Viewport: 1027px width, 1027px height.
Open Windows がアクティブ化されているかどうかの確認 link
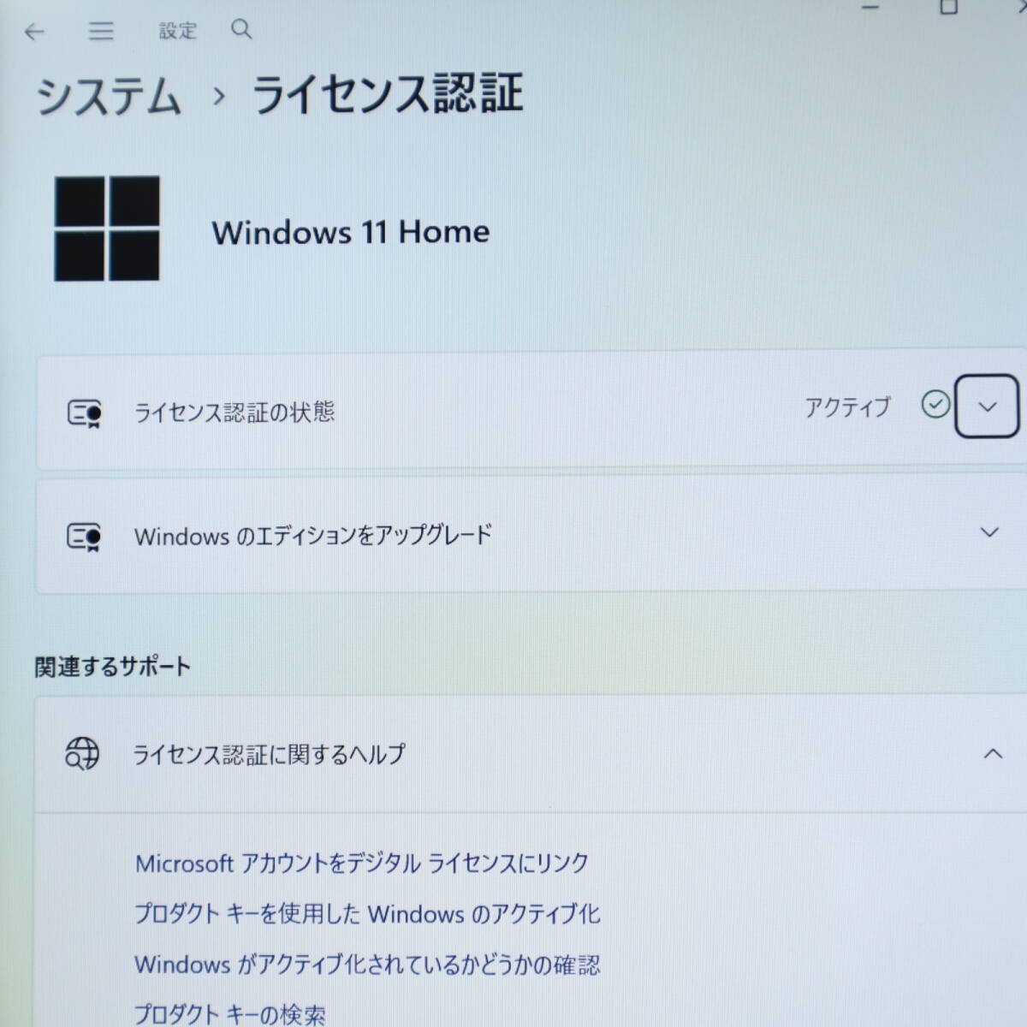pos(367,965)
